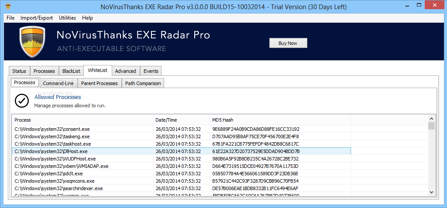Click hash 980B6A5F92B8DB235C4A26728C2BE732

click(x=255, y=159)
